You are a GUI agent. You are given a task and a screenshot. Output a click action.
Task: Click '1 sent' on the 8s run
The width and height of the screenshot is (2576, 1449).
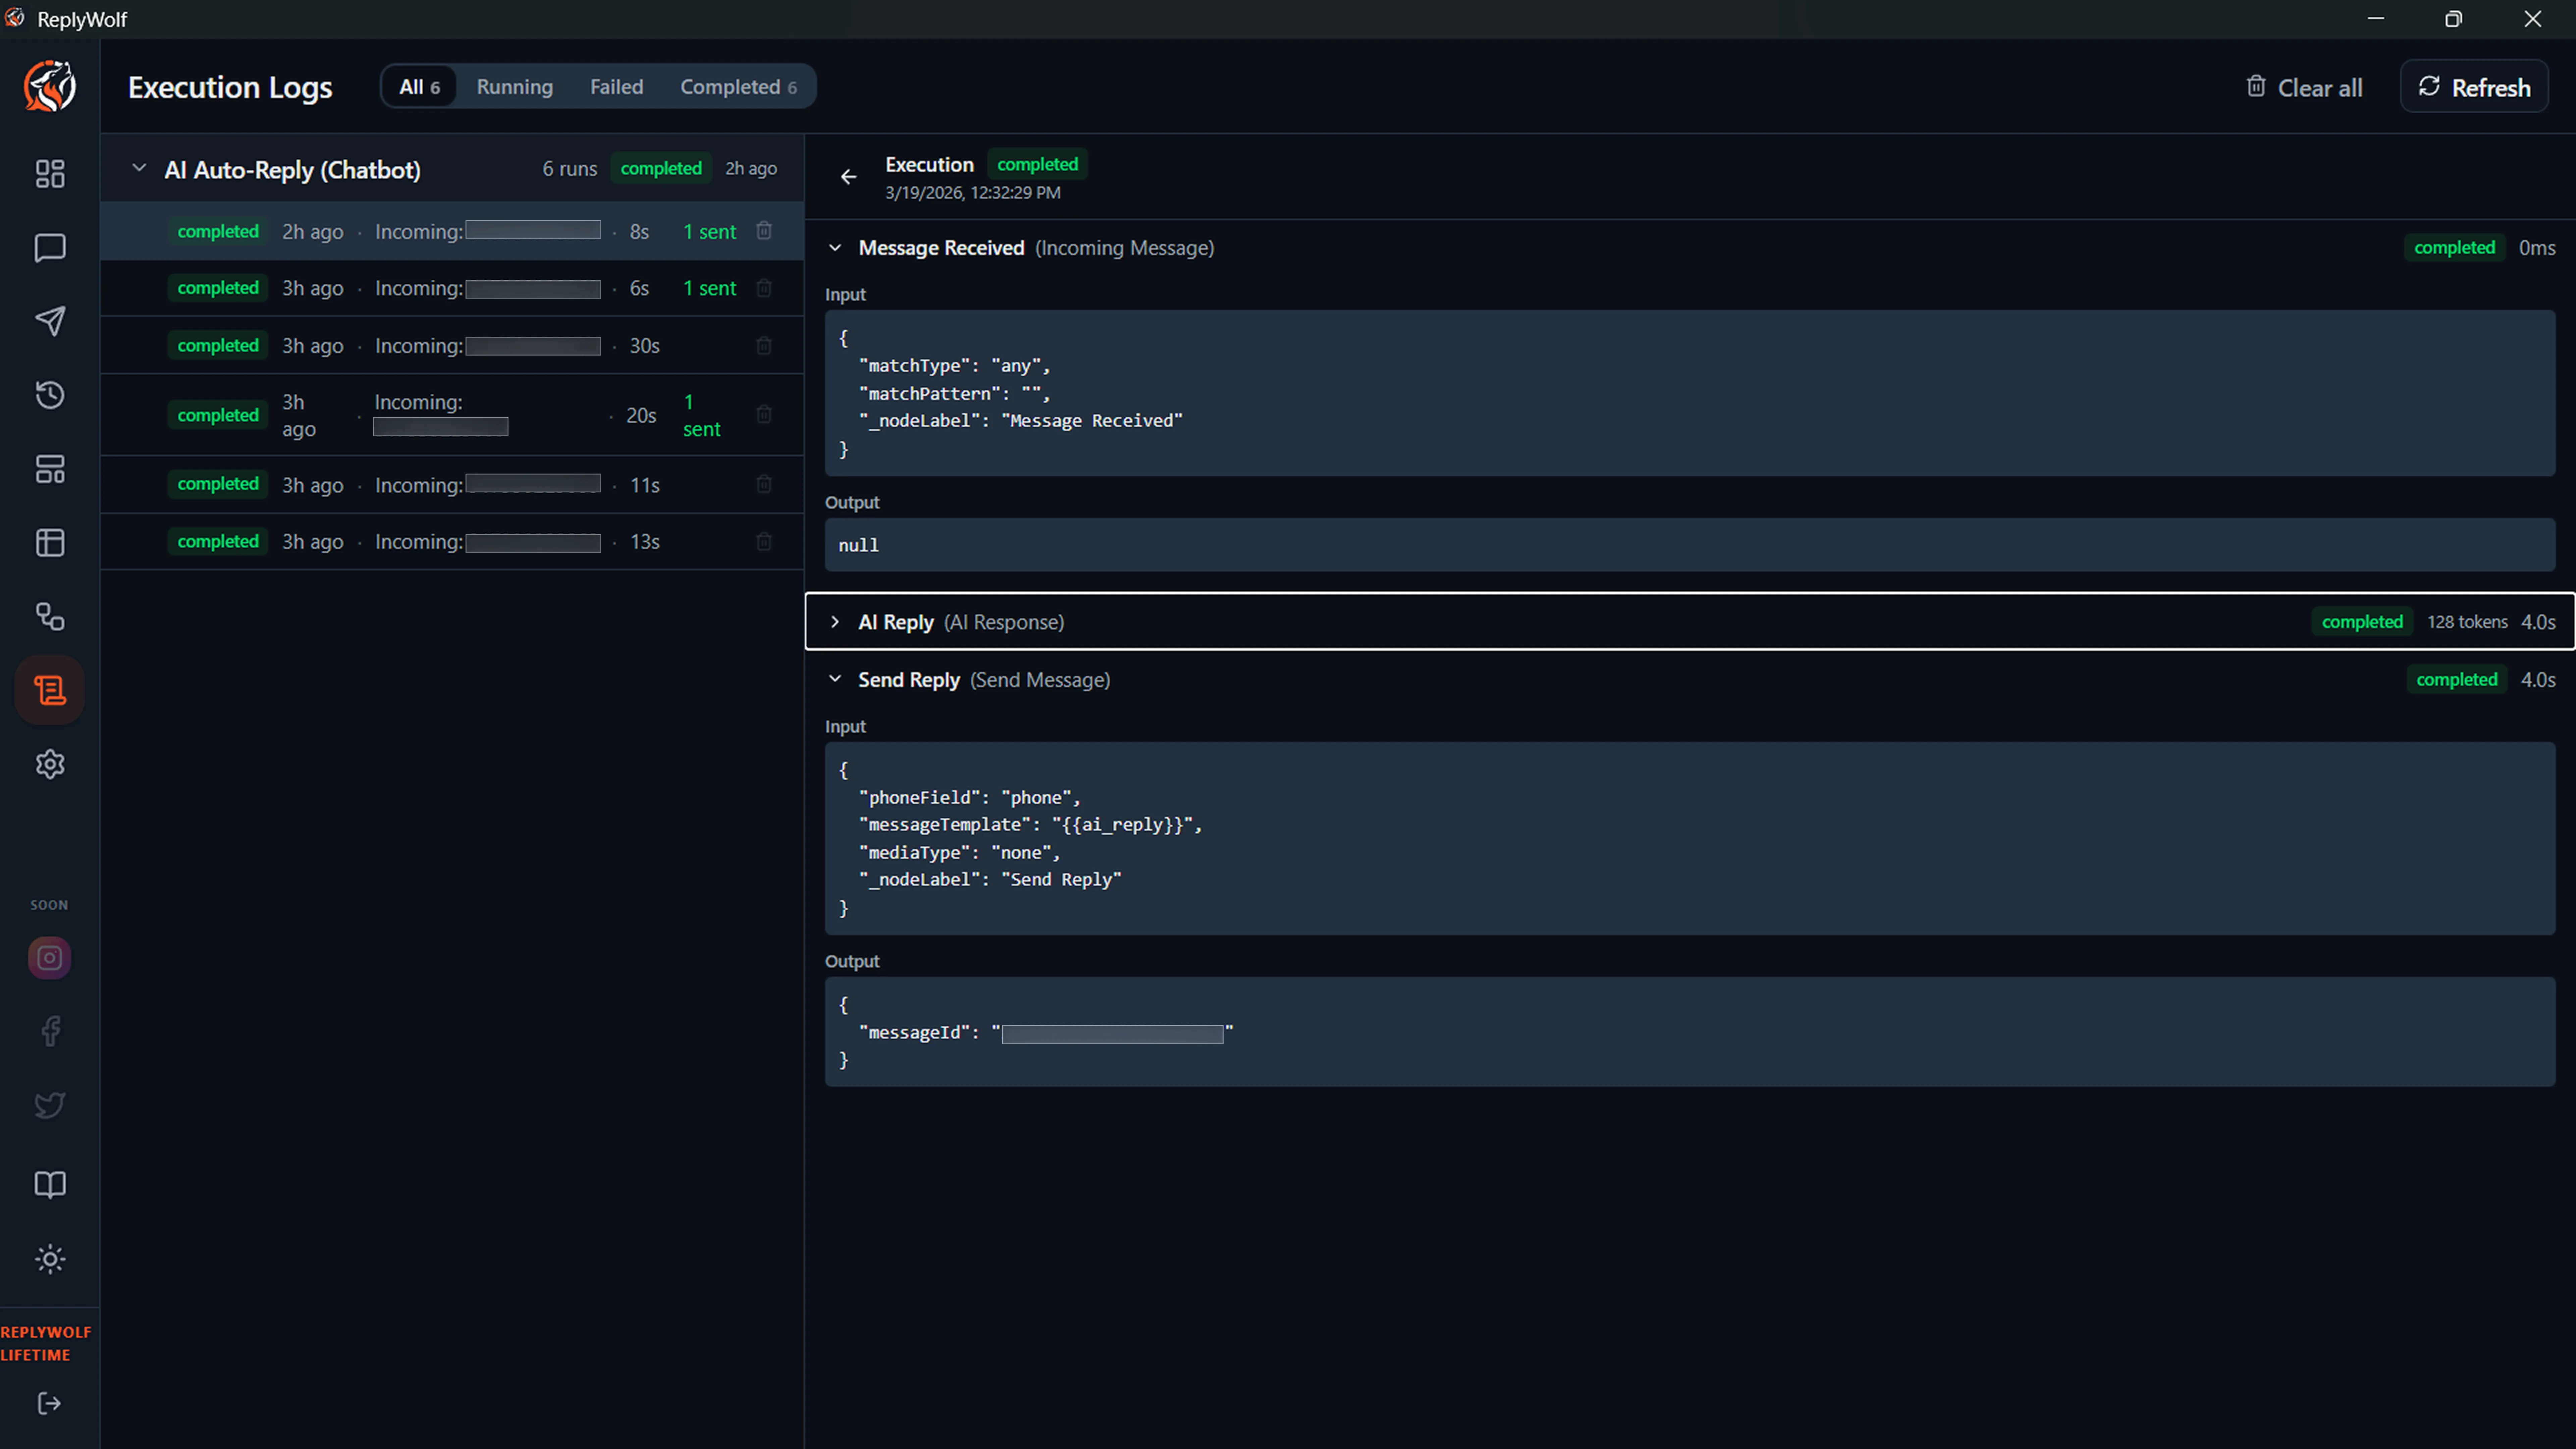[710, 232]
